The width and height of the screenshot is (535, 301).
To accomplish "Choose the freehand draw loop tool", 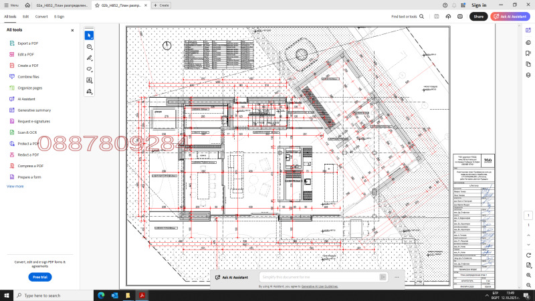I will [90, 69].
